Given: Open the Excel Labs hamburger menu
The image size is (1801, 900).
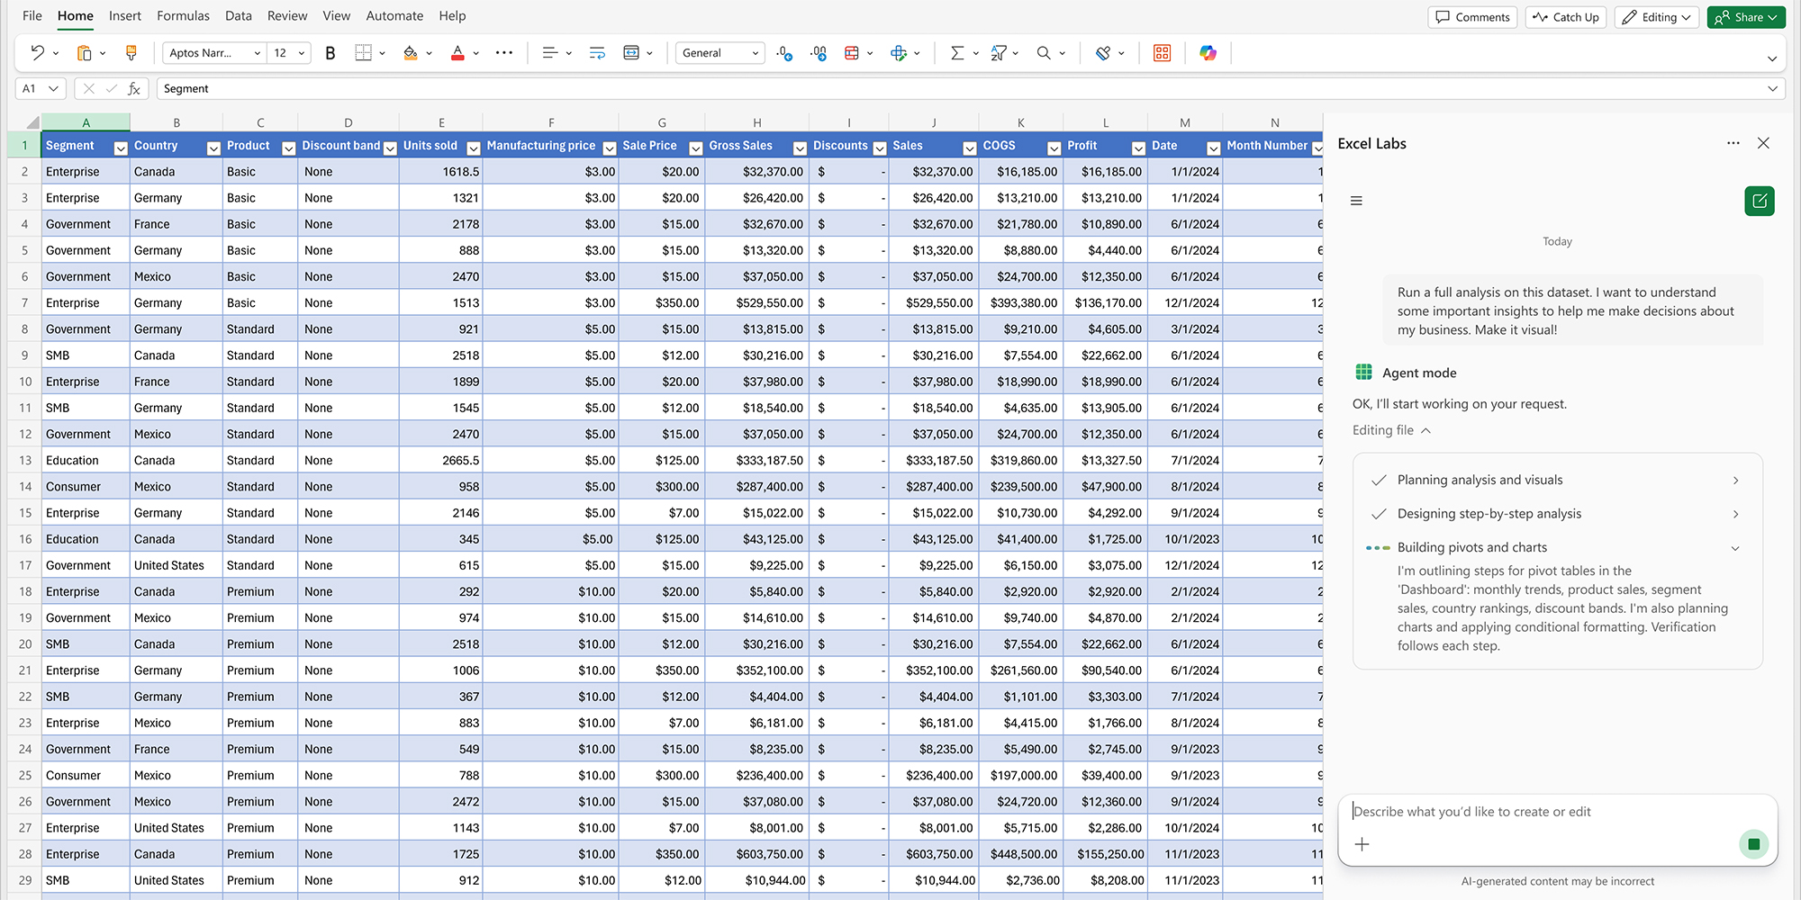Looking at the screenshot, I should tap(1356, 201).
